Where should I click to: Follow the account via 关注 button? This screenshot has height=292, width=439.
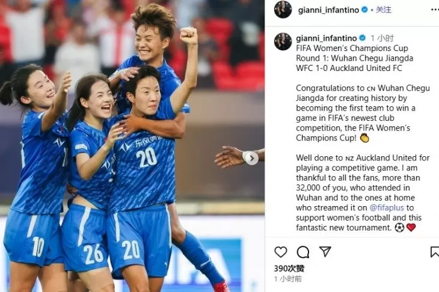pos(383,10)
